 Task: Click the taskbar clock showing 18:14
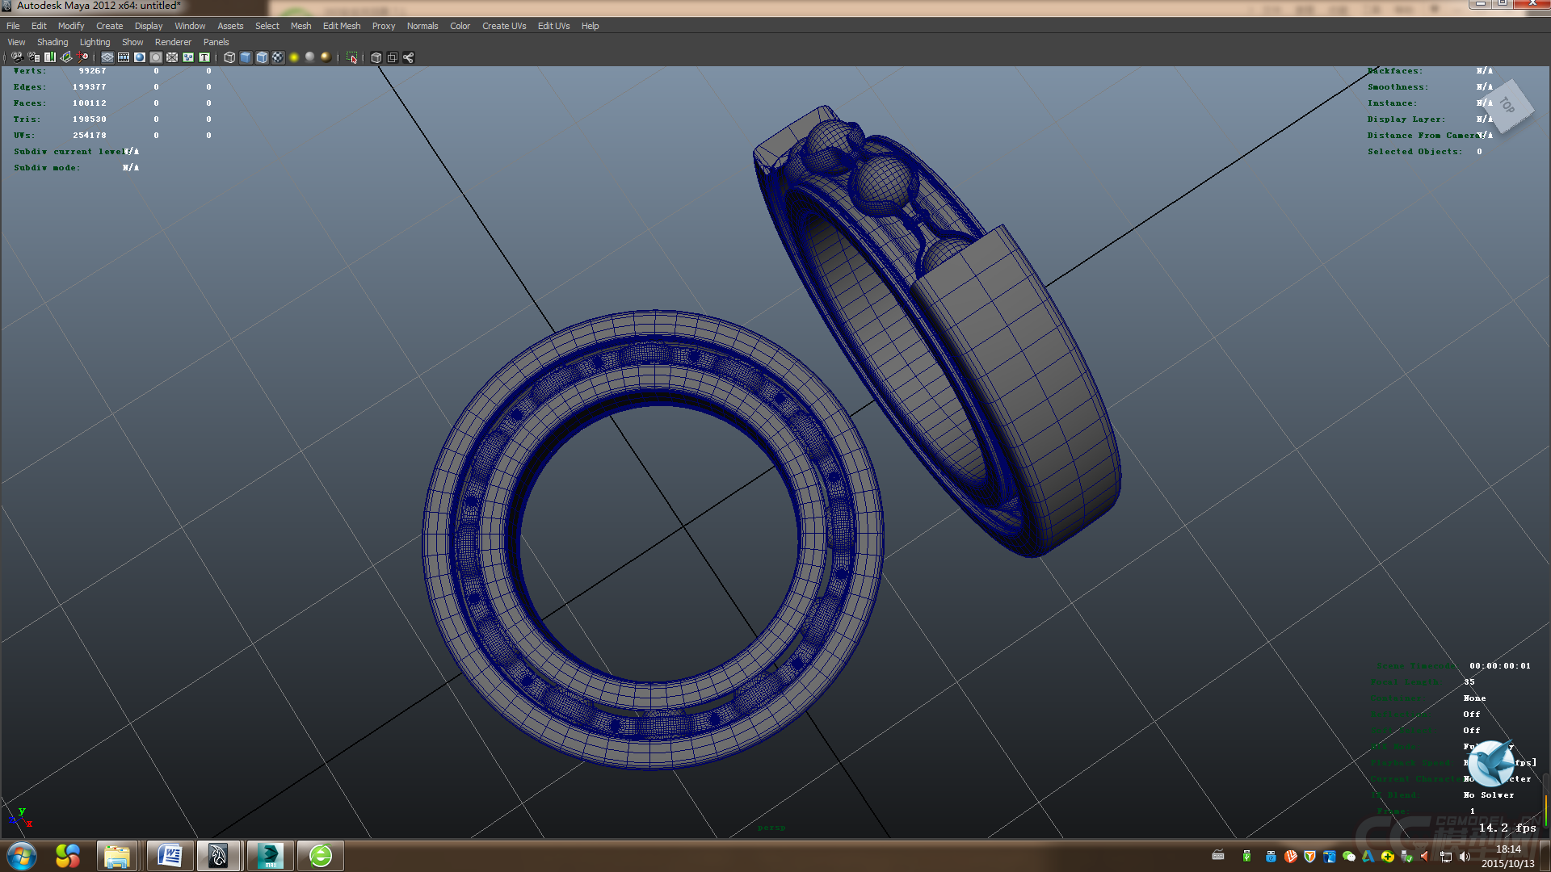(x=1508, y=849)
